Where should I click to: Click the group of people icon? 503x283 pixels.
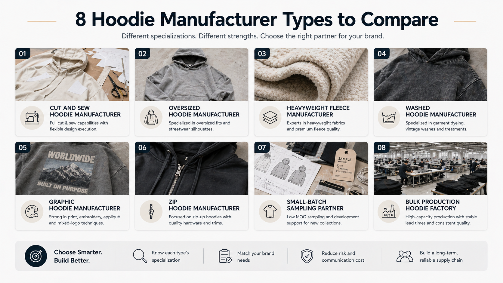(405, 256)
